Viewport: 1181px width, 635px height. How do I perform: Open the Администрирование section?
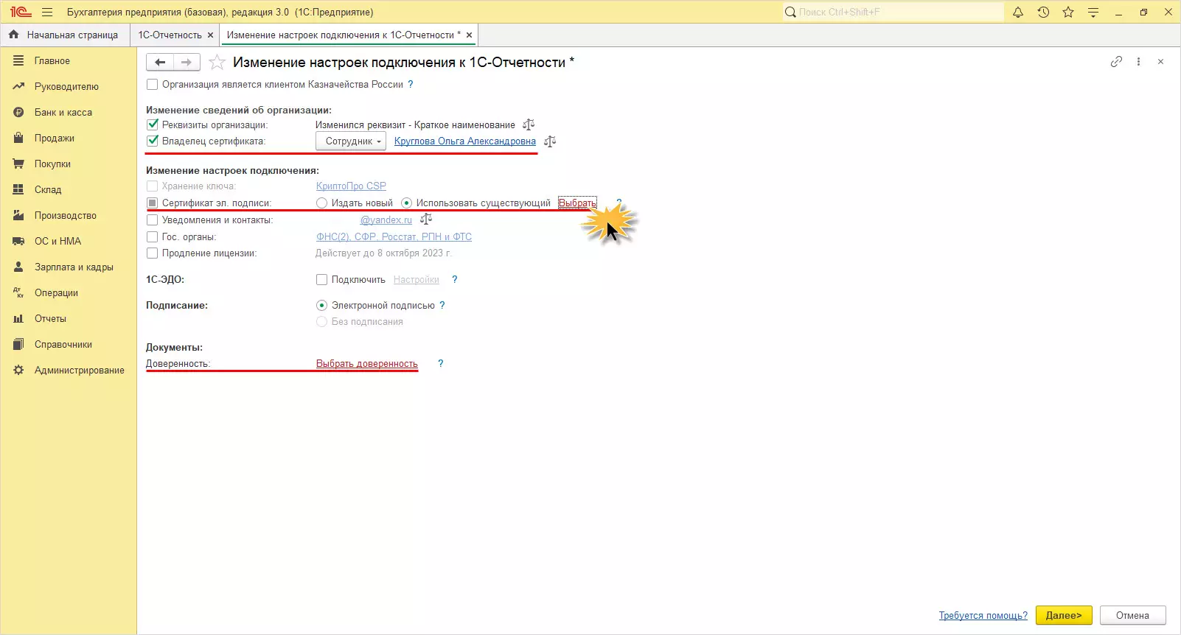pos(68,371)
